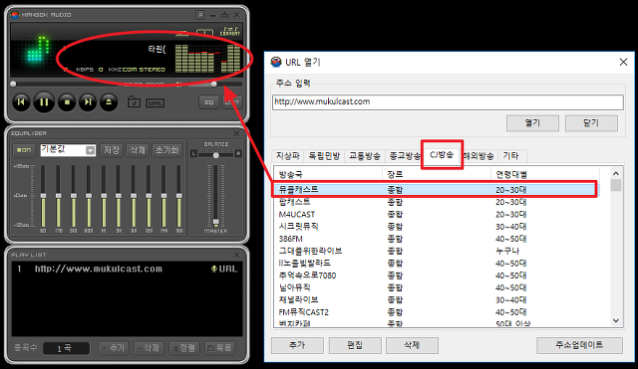Click the Hangok Audio logo icon
638x369 pixels.
(x=15, y=15)
